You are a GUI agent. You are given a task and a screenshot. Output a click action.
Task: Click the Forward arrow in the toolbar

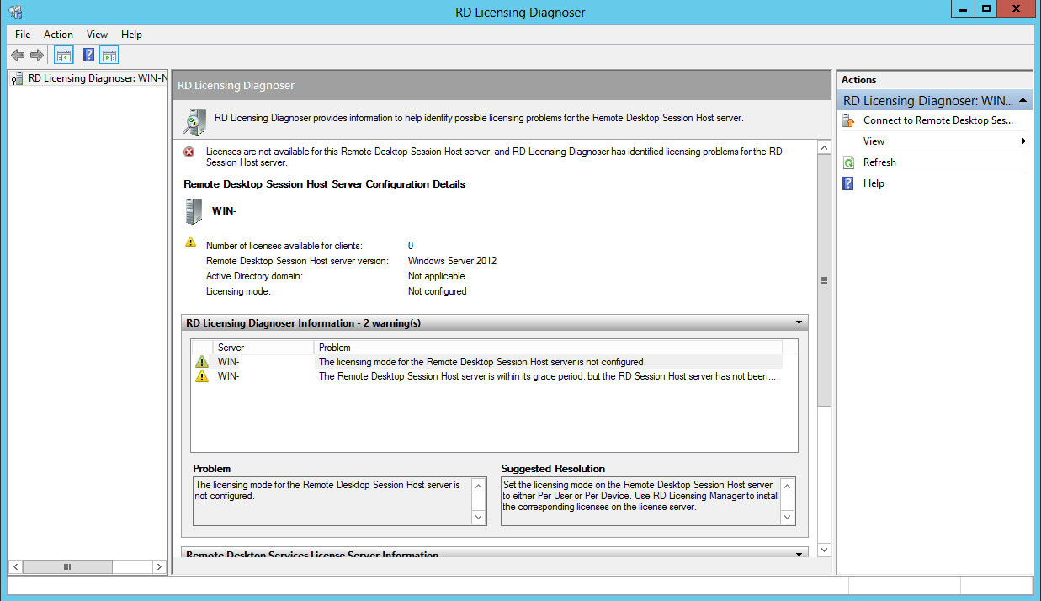click(x=36, y=56)
